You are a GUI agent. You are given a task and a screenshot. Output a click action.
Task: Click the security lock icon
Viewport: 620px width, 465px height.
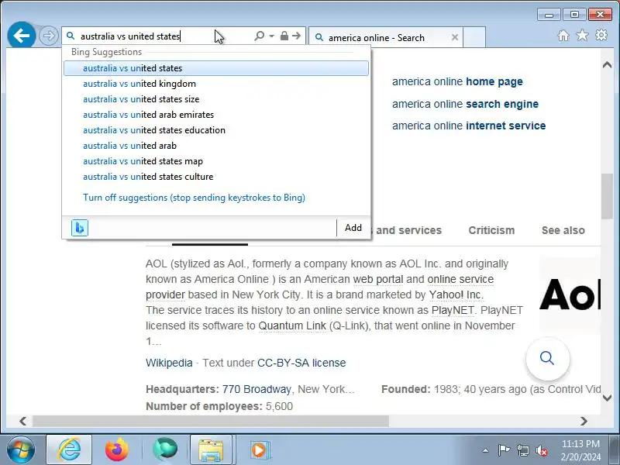click(x=284, y=36)
